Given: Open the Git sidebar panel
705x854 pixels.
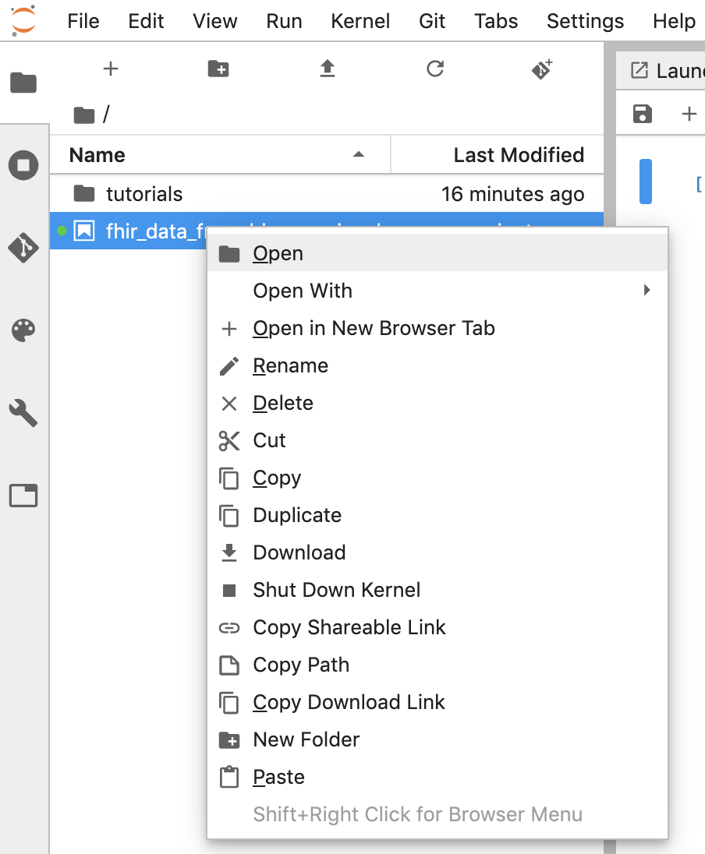Looking at the screenshot, I should click(23, 248).
